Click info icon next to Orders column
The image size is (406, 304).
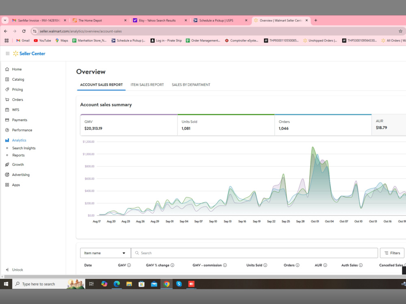(x=298, y=265)
